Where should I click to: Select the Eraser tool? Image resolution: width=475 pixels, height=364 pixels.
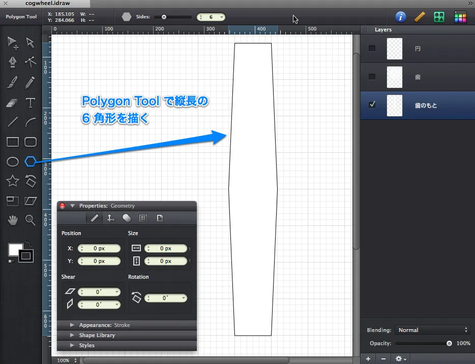tap(13, 103)
